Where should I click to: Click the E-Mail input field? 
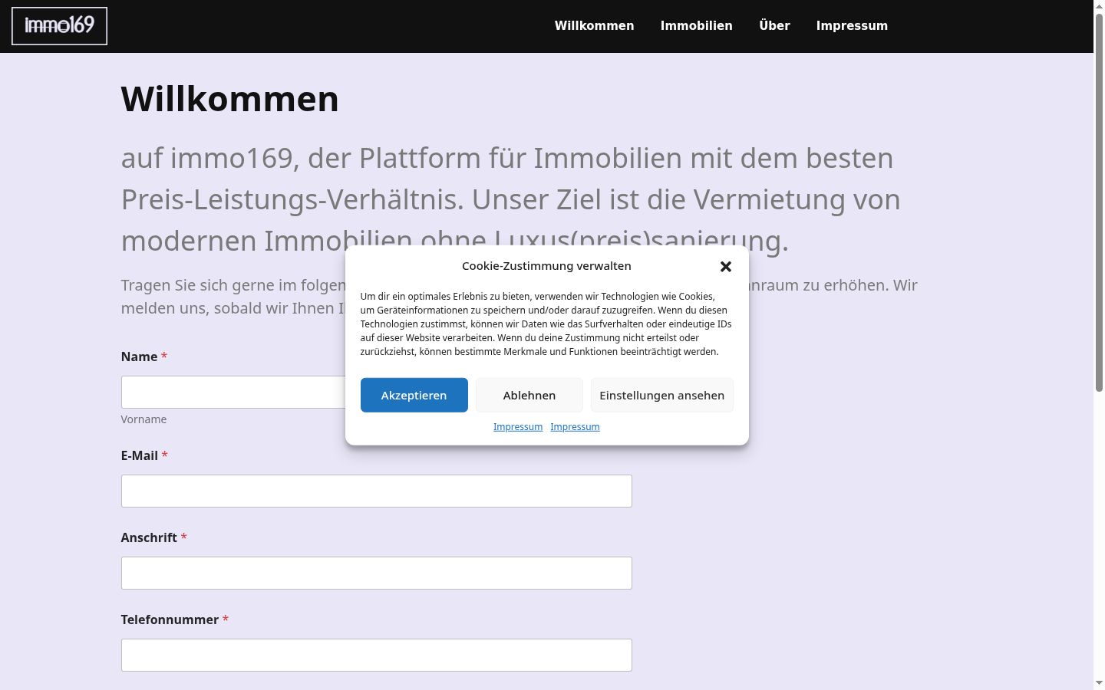coord(377,491)
